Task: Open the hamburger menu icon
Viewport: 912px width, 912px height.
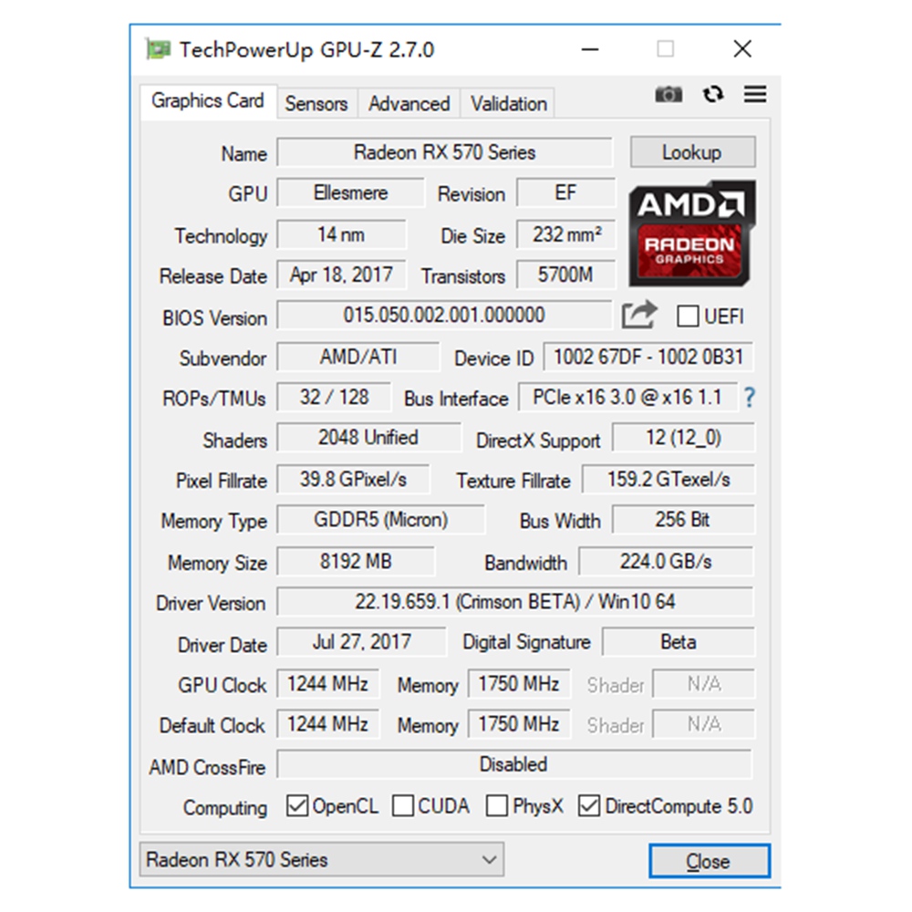Action: coord(755,94)
